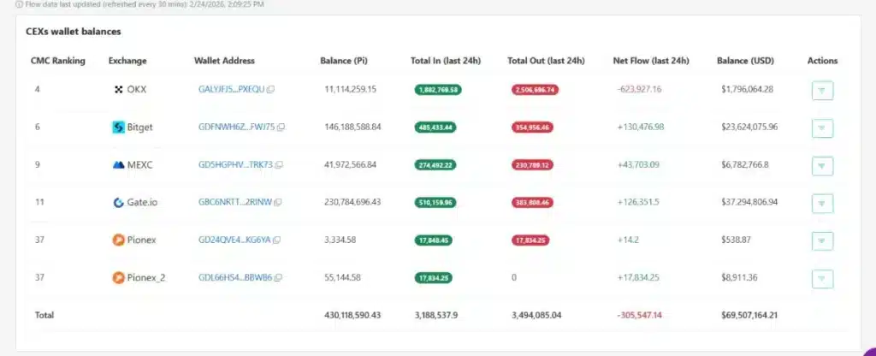This screenshot has height=356, width=876.
Task: Click the Gate.io exchange logo
Action: click(118, 202)
